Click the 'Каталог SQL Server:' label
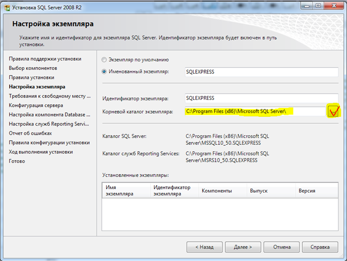This screenshot has width=347, height=261. 125,136
